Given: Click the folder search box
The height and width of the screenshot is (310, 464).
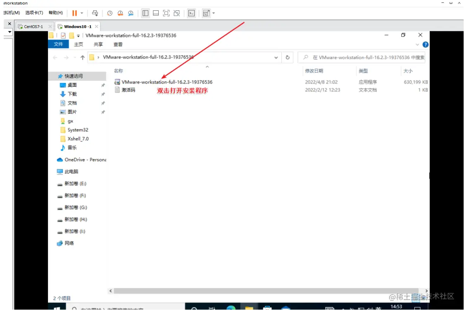Looking at the screenshot, I should 362,57.
